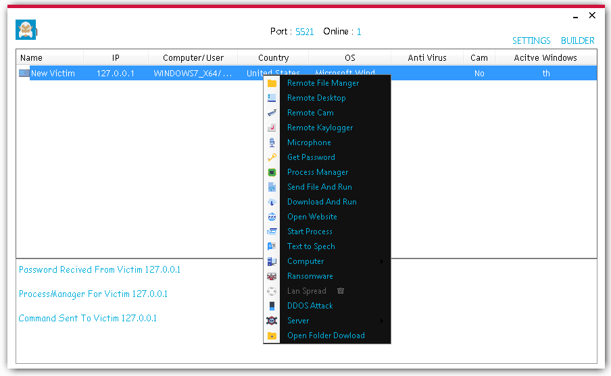Click the application logo in the top-left
611x376 pixels.
25,30
